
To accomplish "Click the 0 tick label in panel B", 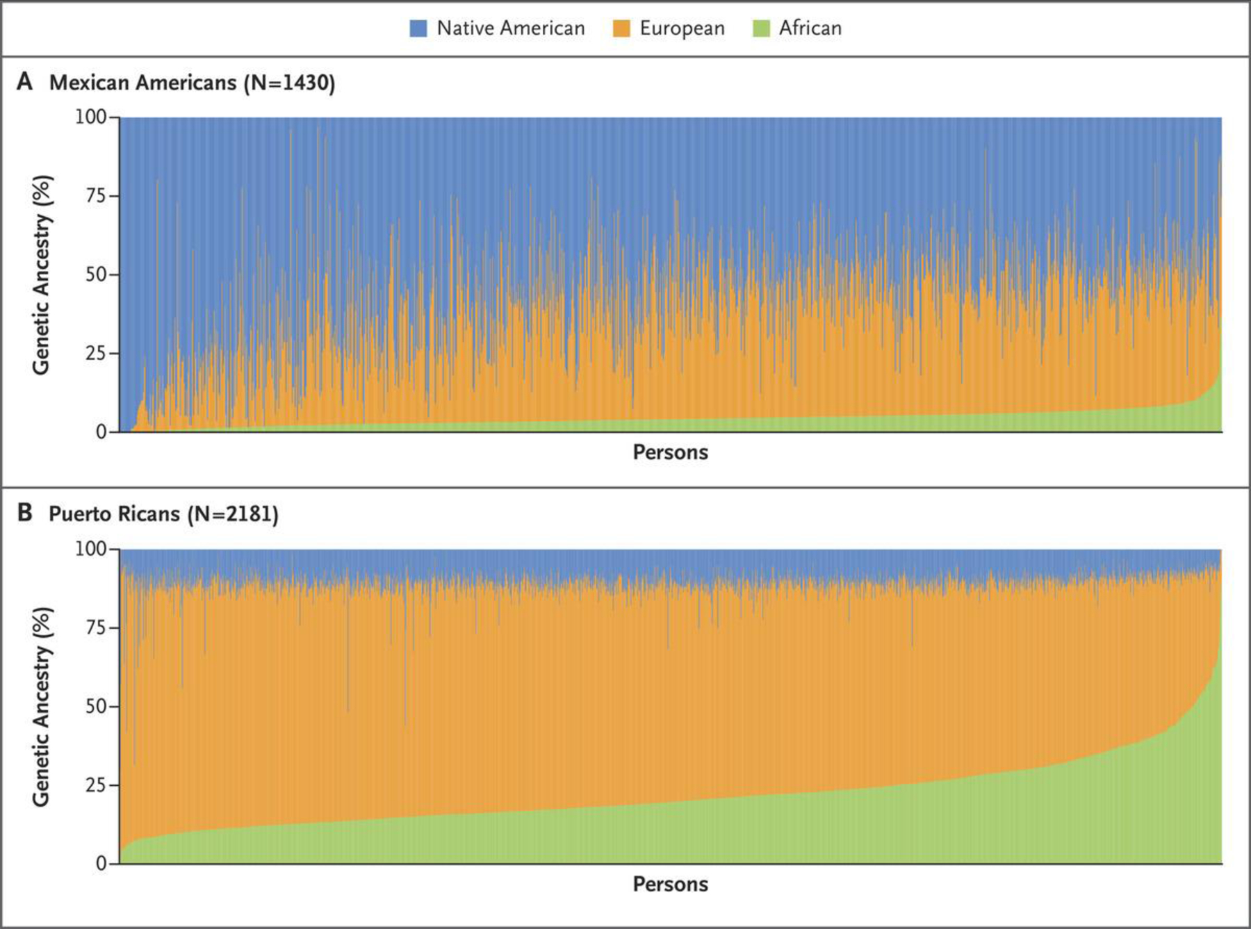I will (101, 864).
